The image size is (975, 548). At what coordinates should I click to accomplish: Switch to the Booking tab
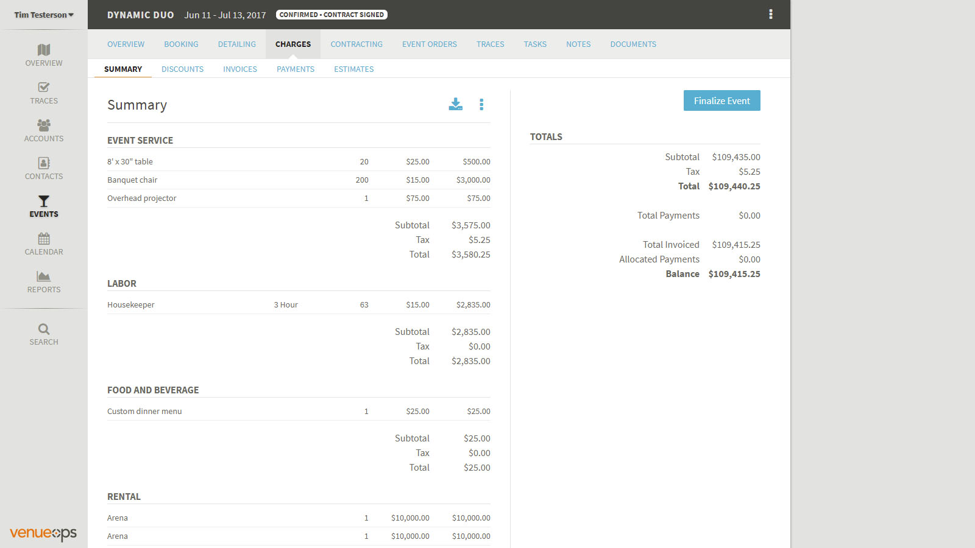(181, 44)
